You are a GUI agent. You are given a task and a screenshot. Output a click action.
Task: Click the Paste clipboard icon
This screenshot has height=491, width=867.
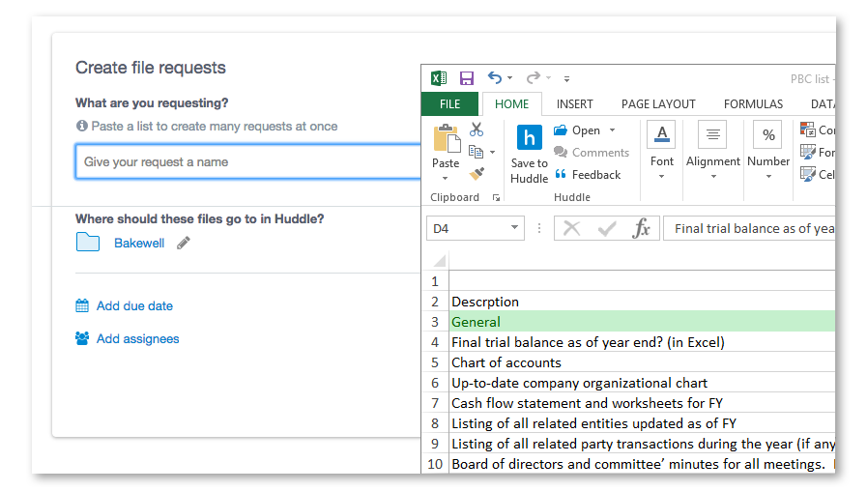point(447,138)
